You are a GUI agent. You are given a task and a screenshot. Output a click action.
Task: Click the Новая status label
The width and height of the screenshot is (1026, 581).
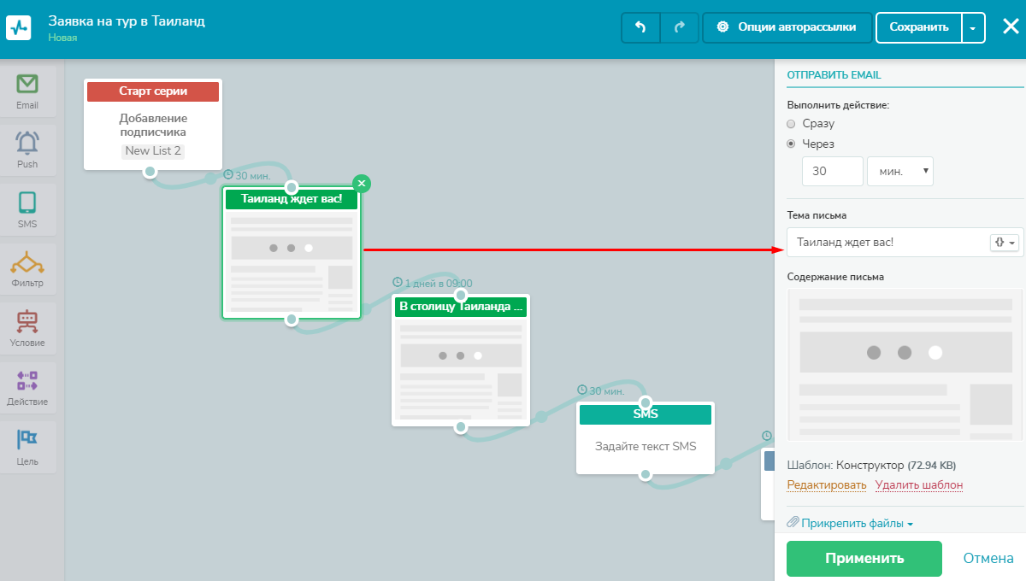pos(62,38)
